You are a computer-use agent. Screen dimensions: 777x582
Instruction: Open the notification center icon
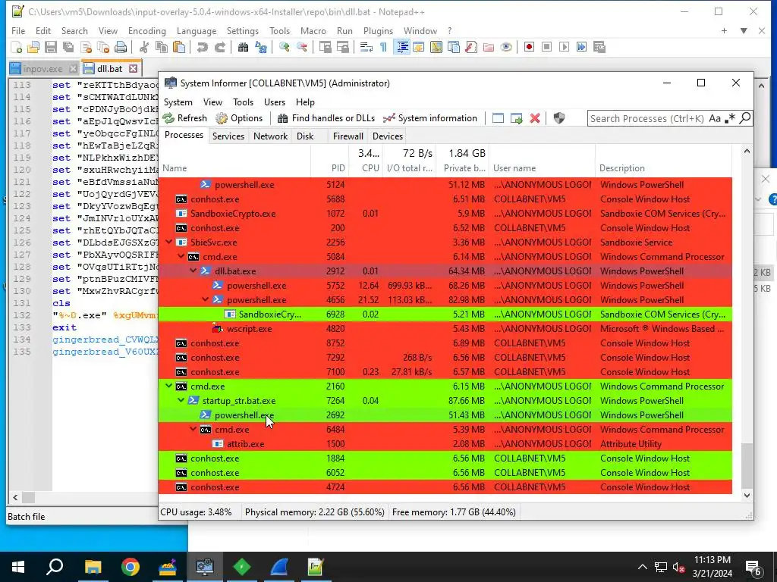click(753, 567)
